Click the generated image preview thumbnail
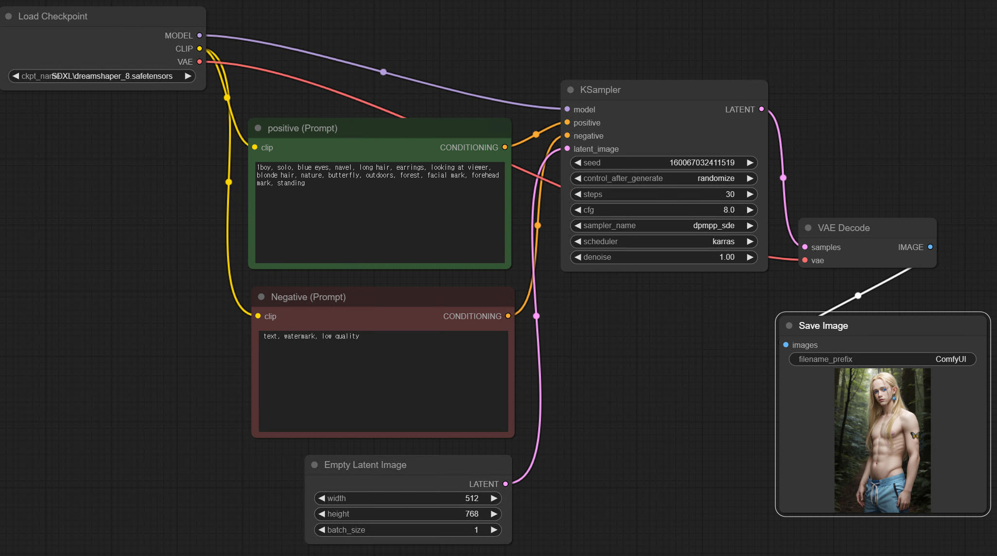The width and height of the screenshot is (997, 556). (882, 440)
